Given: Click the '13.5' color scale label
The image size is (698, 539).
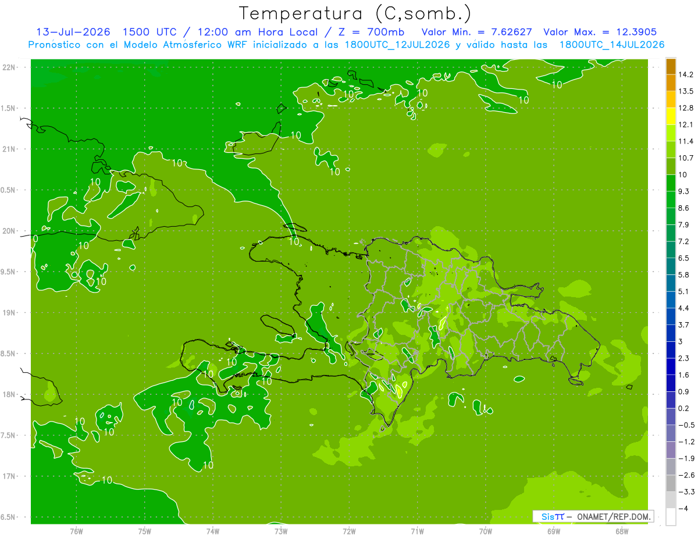Looking at the screenshot, I should pyautogui.click(x=686, y=91).
